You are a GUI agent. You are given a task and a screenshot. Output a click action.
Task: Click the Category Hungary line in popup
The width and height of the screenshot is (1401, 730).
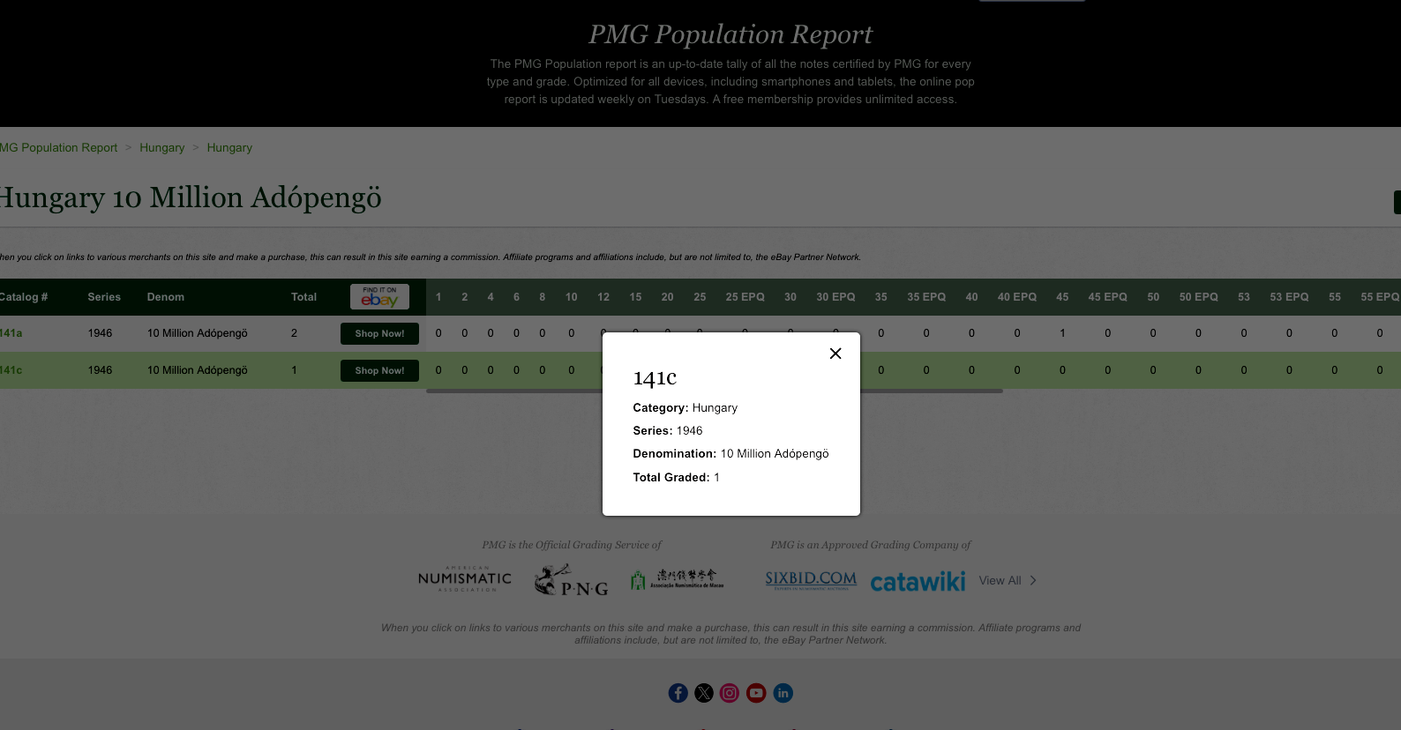click(685, 407)
